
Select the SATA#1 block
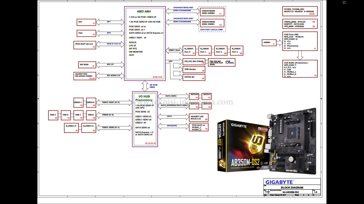coord(207,96)
